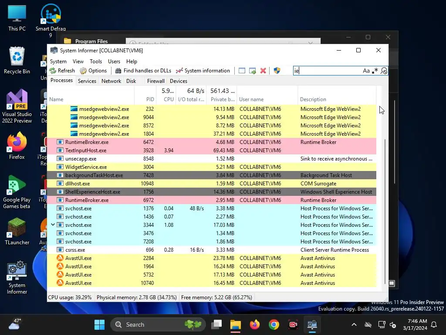Open Google Chrome from the taskbar
Image resolution: width=446 pixels, height=335 pixels.
point(274,325)
